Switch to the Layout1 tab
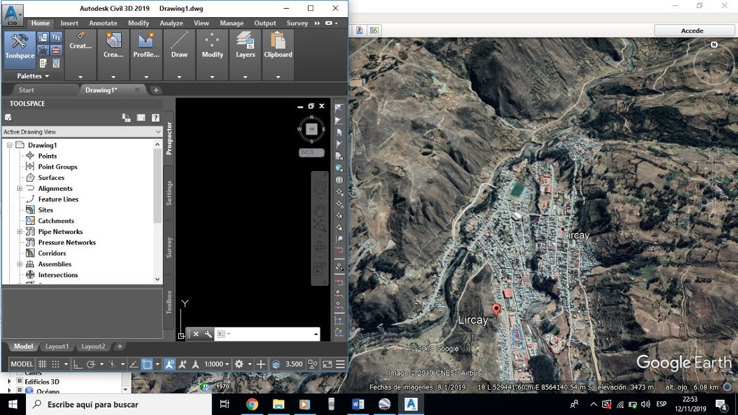Viewport: 738px width, 415px height. point(57,346)
